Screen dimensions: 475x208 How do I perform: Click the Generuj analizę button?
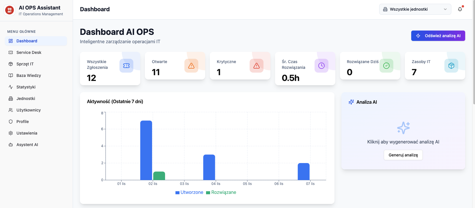403,155
